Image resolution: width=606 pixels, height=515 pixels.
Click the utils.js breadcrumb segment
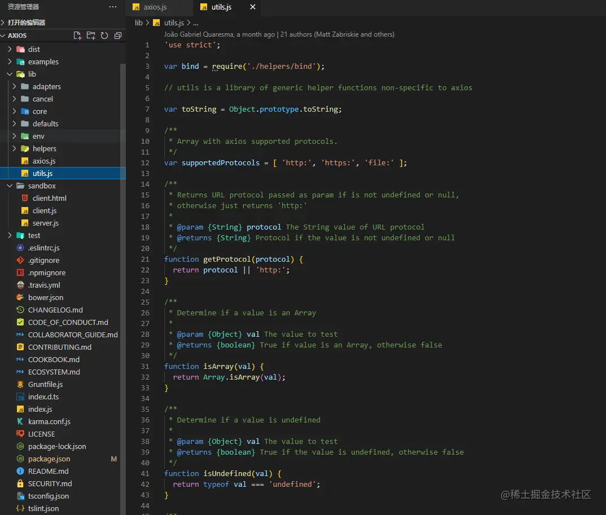[x=169, y=23]
